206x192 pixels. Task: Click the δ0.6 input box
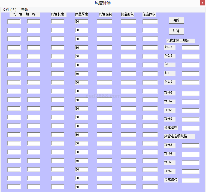coord(190,56)
